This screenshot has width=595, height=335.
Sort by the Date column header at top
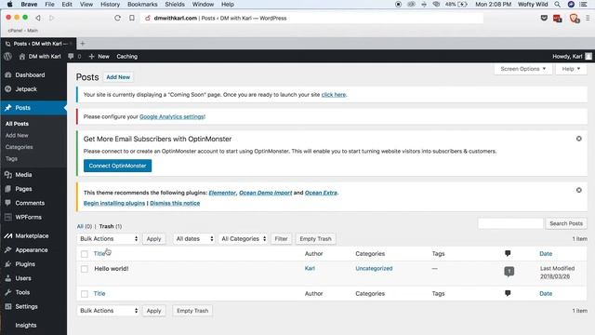point(546,254)
